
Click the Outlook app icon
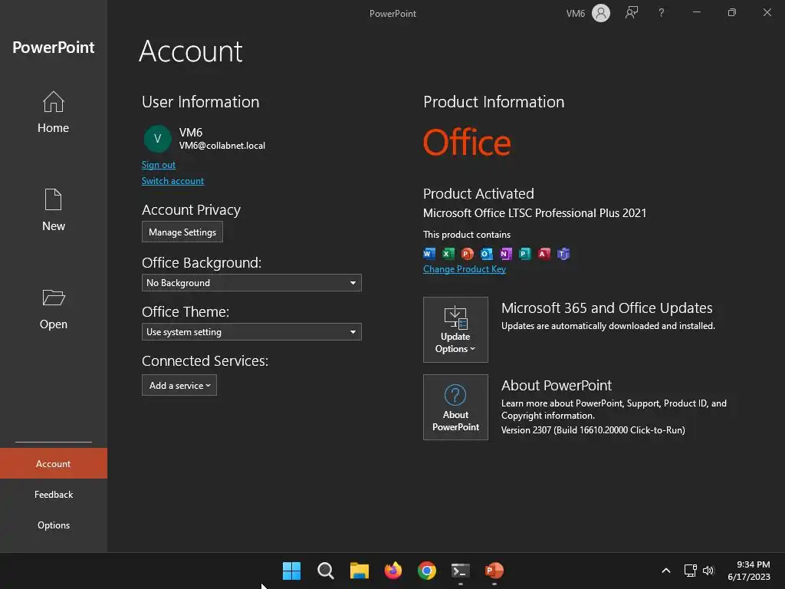pyautogui.click(x=486, y=253)
